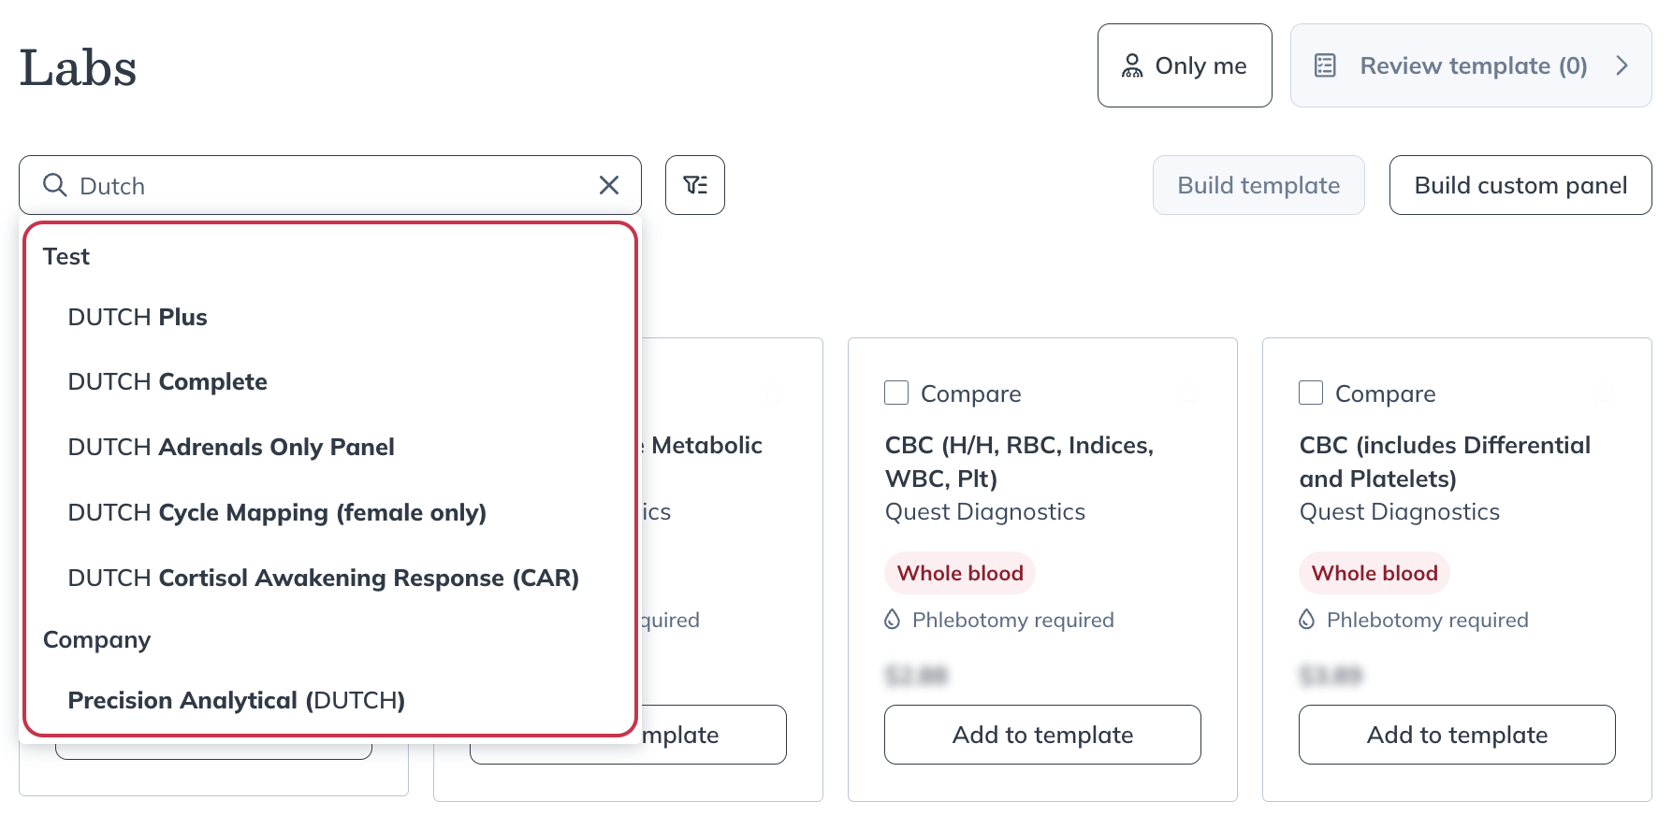The height and width of the screenshot is (815, 1673).
Task: Open Build custom panel
Action: click(x=1520, y=185)
